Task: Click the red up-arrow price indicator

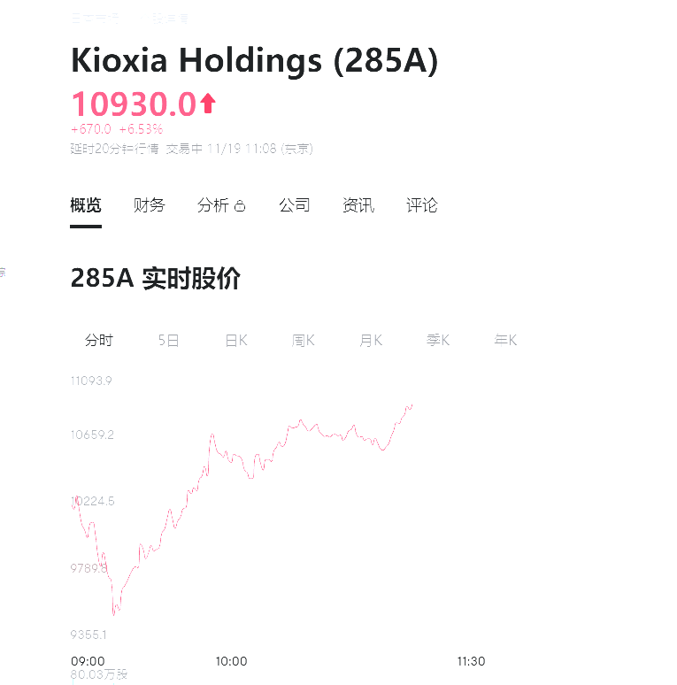Action: 208,104
